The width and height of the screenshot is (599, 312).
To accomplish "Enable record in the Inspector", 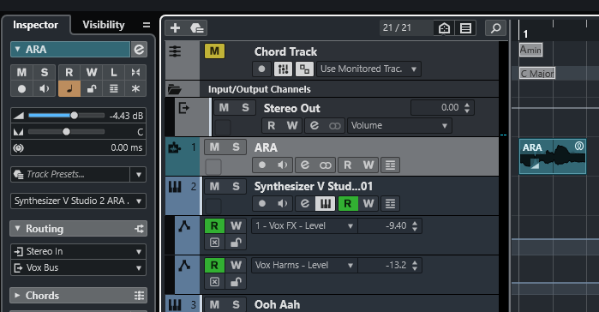I will click(x=21, y=88).
